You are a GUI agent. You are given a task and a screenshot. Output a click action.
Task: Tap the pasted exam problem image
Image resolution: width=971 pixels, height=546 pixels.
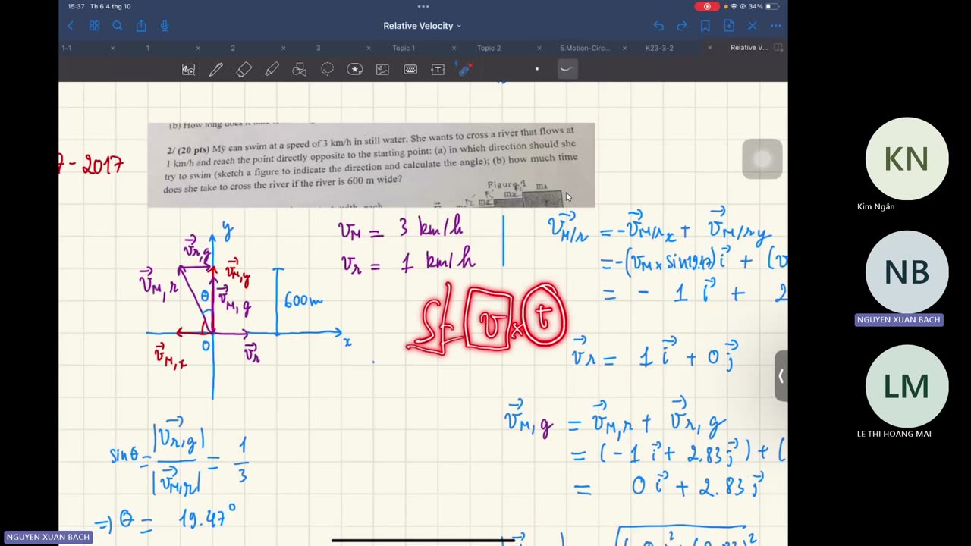click(x=371, y=165)
